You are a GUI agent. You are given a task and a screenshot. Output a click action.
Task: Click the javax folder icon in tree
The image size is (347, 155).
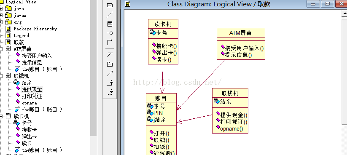point(8,15)
